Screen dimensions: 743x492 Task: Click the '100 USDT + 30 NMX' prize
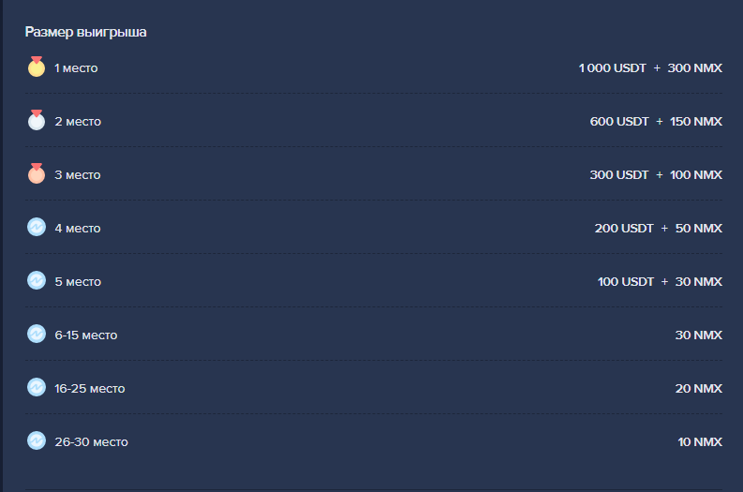click(660, 282)
